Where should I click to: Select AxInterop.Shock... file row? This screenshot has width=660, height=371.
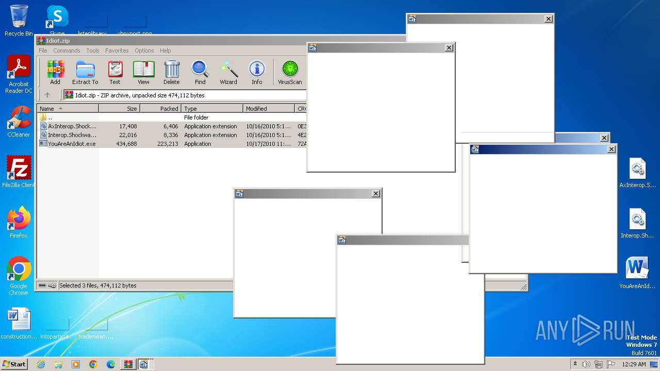(172, 126)
